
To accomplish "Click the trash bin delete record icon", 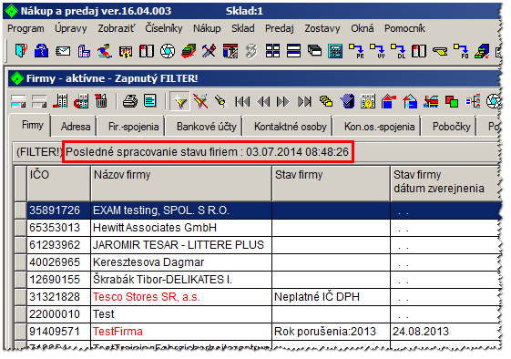I will click(101, 101).
